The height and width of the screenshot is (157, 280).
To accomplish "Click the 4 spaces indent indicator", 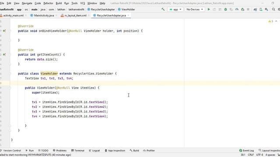I will pyautogui.click(x=270, y=155).
